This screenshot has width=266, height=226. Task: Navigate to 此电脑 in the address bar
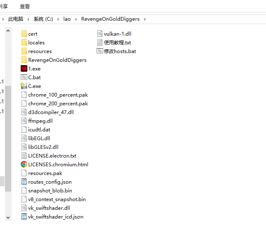coord(16,19)
